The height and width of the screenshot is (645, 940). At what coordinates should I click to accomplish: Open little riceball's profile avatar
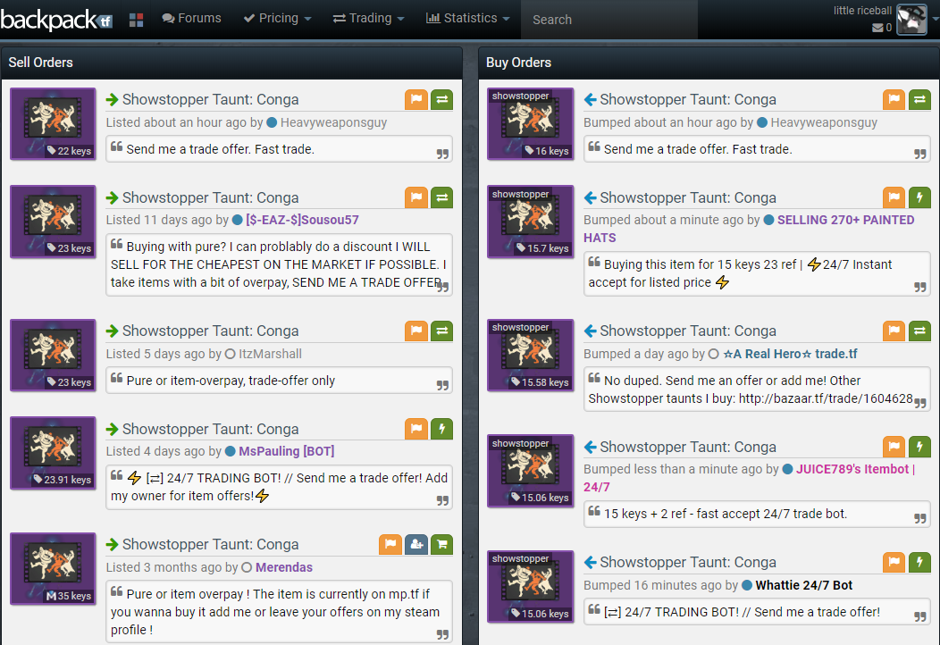click(x=911, y=19)
